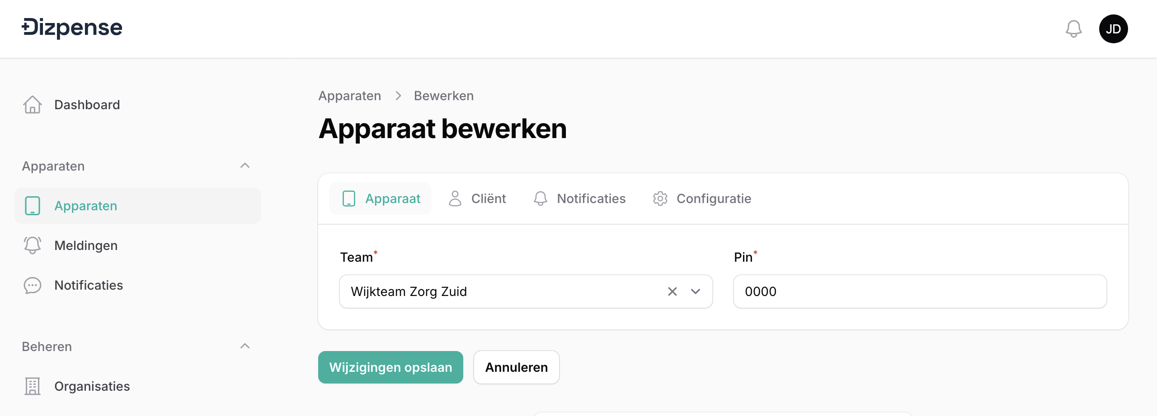
Task: Switch to the Notificaties tab
Action: click(579, 199)
